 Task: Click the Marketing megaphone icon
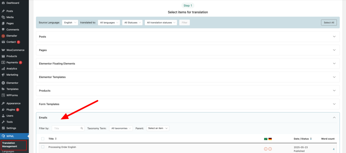(x=3, y=75)
